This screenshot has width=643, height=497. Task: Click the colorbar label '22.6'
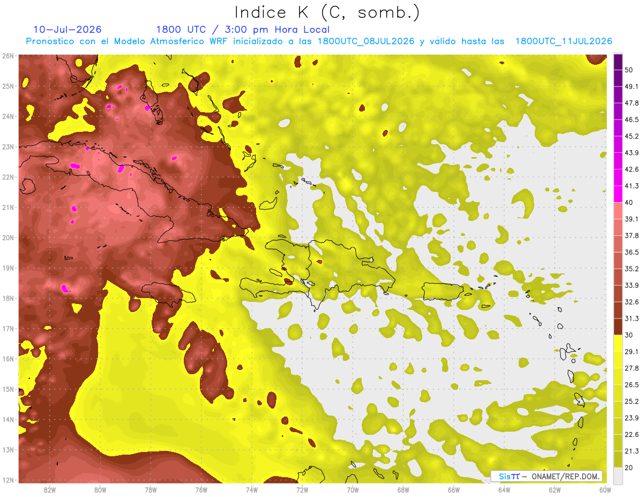631,434
